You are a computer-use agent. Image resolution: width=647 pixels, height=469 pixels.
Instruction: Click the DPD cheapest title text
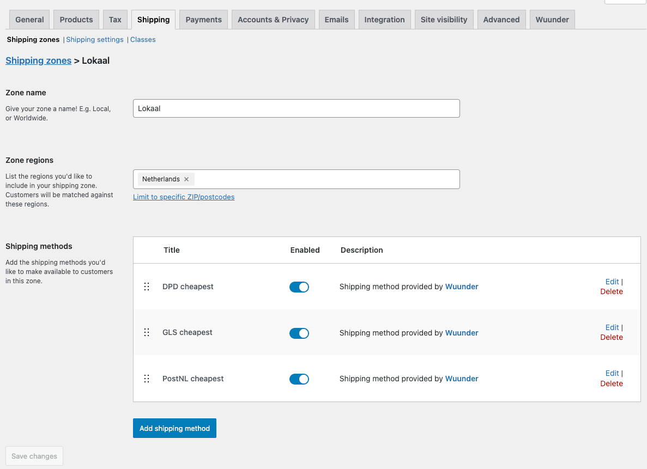tap(188, 287)
